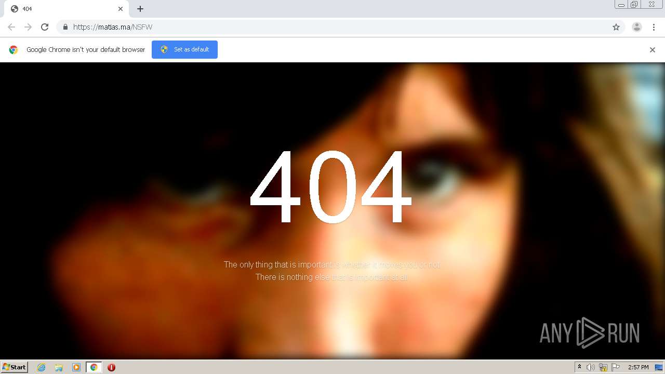Viewport: 665px width, 374px height.
Task: Open the Chrome profile avatar menu
Action: pyautogui.click(x=636, y=27)
